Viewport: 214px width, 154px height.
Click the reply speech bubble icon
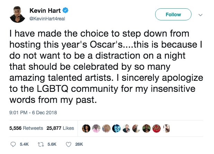14,144
